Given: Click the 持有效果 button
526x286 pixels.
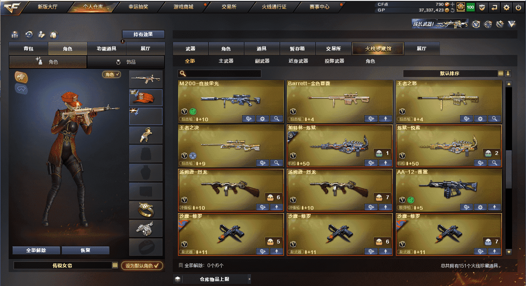Looking at the screenshot, I should click(x=143, y=34).
